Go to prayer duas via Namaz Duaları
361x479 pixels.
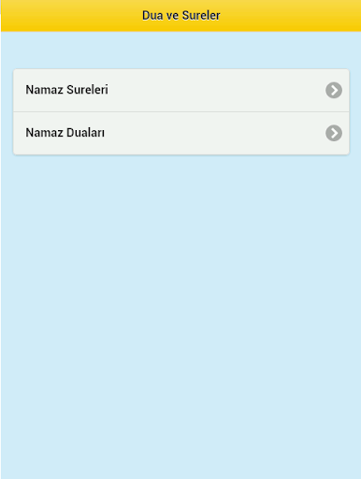[181, 133]
